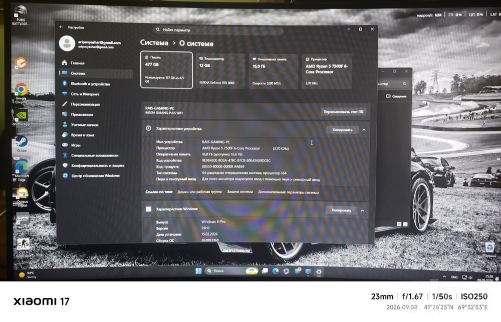The width and height of the screenshot is (501, 322).
Task: Click the search magnifier in Найти параметр
Action: tap(158, 29)
